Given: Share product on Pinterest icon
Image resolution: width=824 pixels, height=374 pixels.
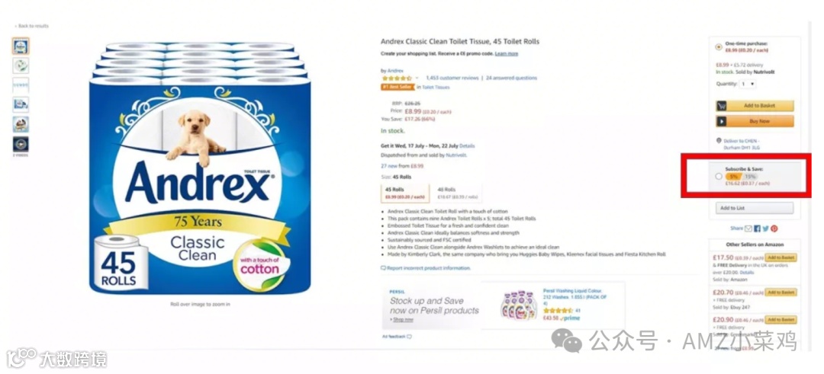Looking at the screenshot, I should coord(774,229).
